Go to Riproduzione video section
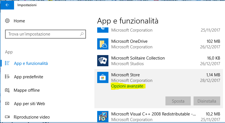Screen dimensions: 225x123 click(32, 117)
